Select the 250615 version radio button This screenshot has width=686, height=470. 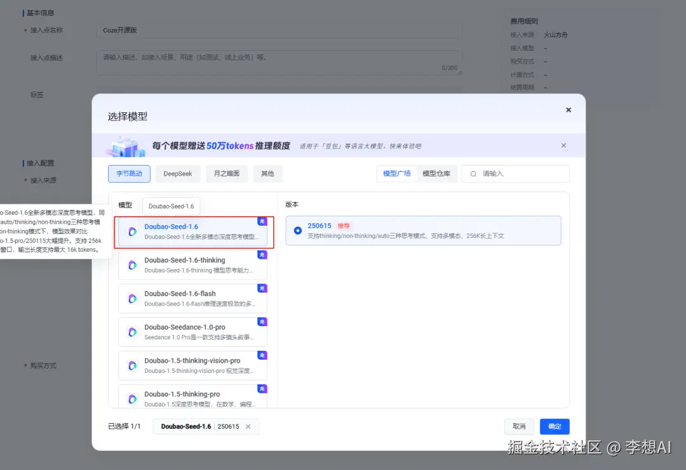pos(297,230)
